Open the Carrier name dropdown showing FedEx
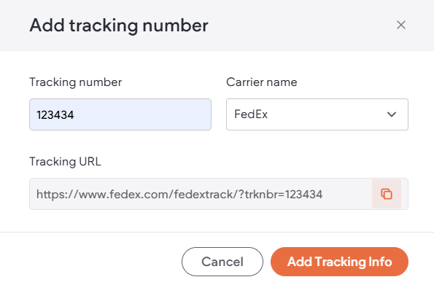The width and height of the screenshot is (434, 285). coord(317,114)
